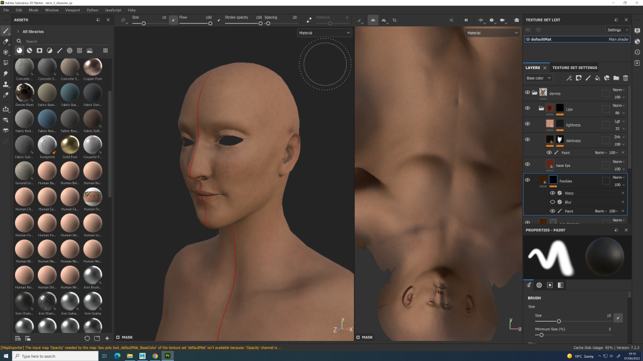Open the Python menu
Viewport: 643px width, 361px height.
(x=92, y=10)
